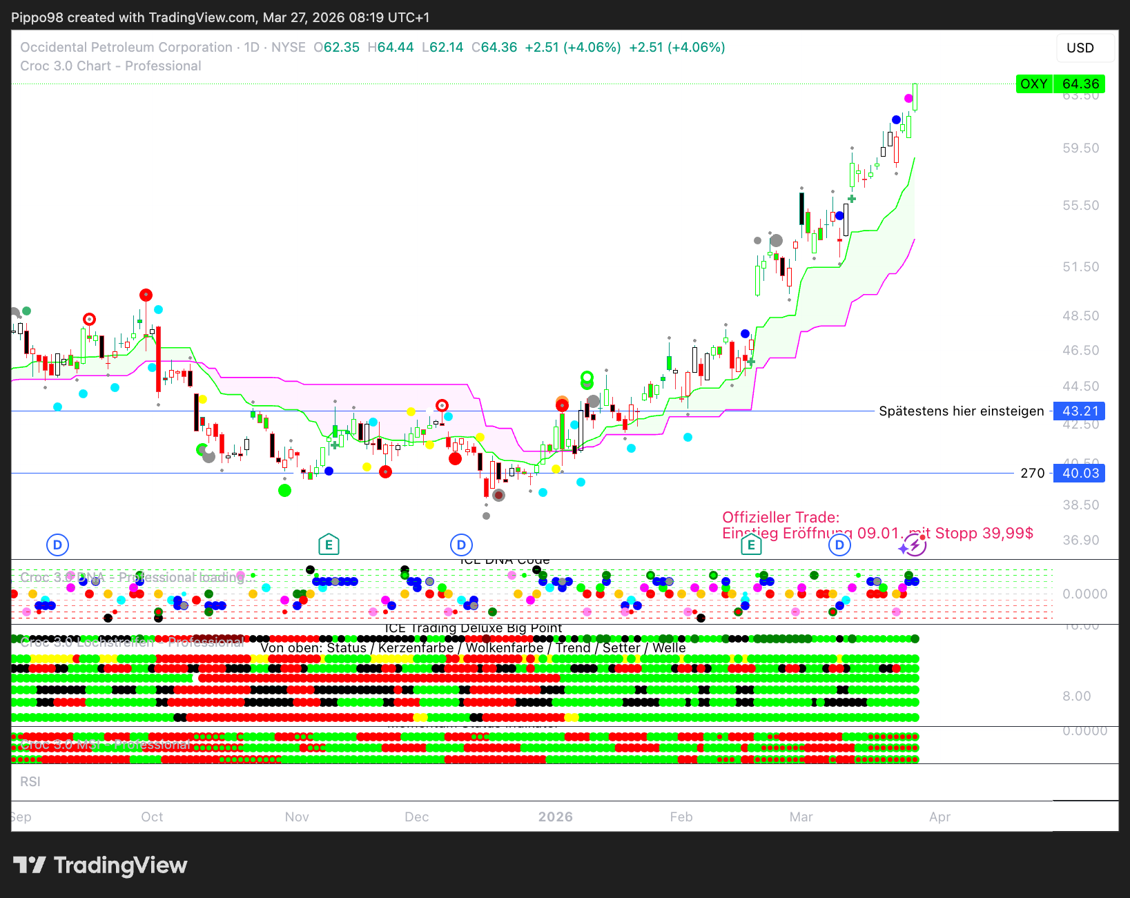This screenshot has height=898, width=1130.
Task: Click the September dividend D marker
Action: (x=57, y=545)
